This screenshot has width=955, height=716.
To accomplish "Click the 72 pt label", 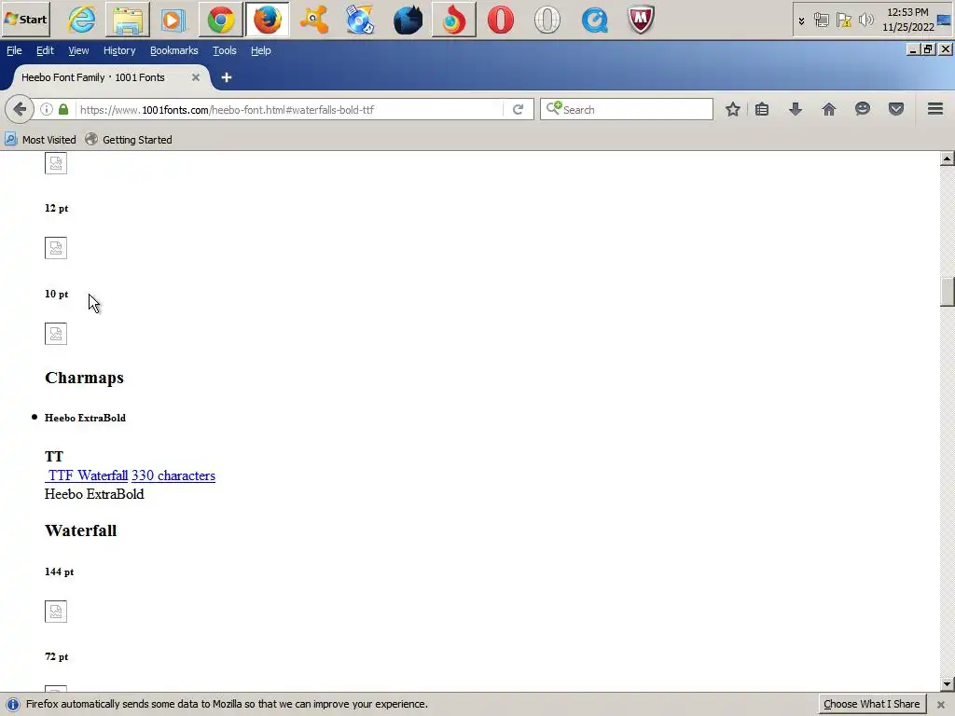I will [57, 656].
